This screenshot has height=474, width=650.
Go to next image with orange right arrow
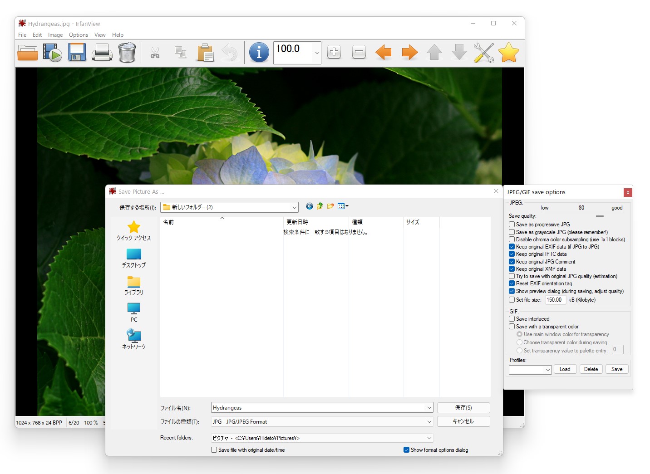click(x=410, y=52)
